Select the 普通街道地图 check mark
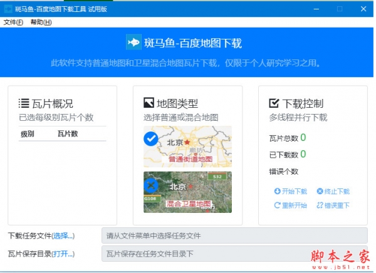Viewport: 376px width, 273px height. tap(151, 138)
